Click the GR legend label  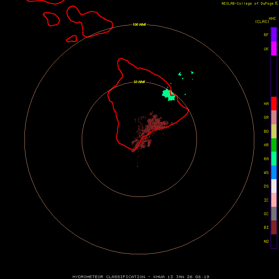click(266, 117)
